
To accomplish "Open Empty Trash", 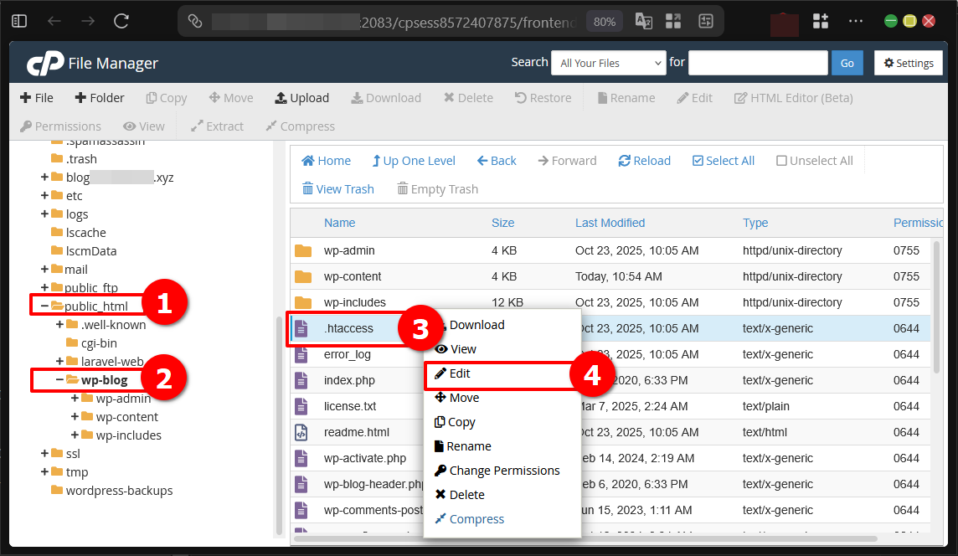I will coord(436,188).
